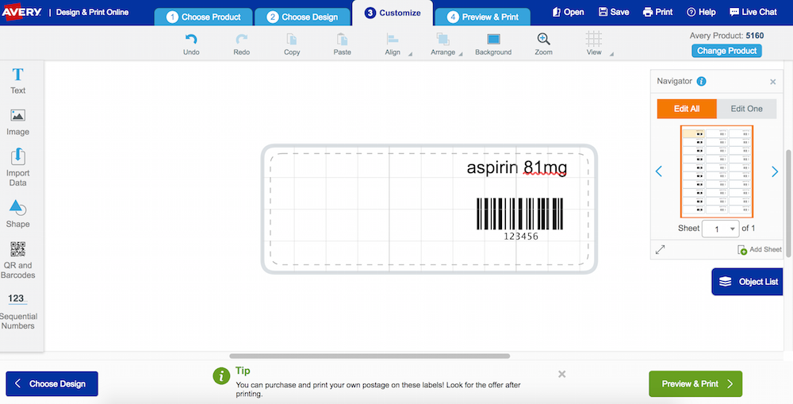Open Sequential Numbers tool
793x404 pixels.
17,311
